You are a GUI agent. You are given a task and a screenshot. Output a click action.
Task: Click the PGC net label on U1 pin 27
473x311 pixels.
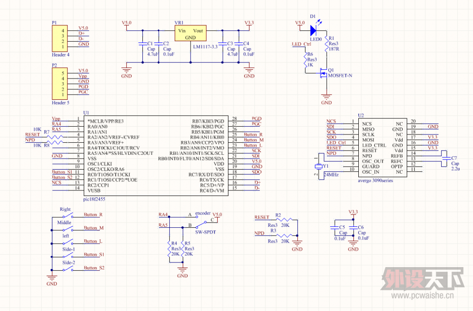(x=257, y=123)
